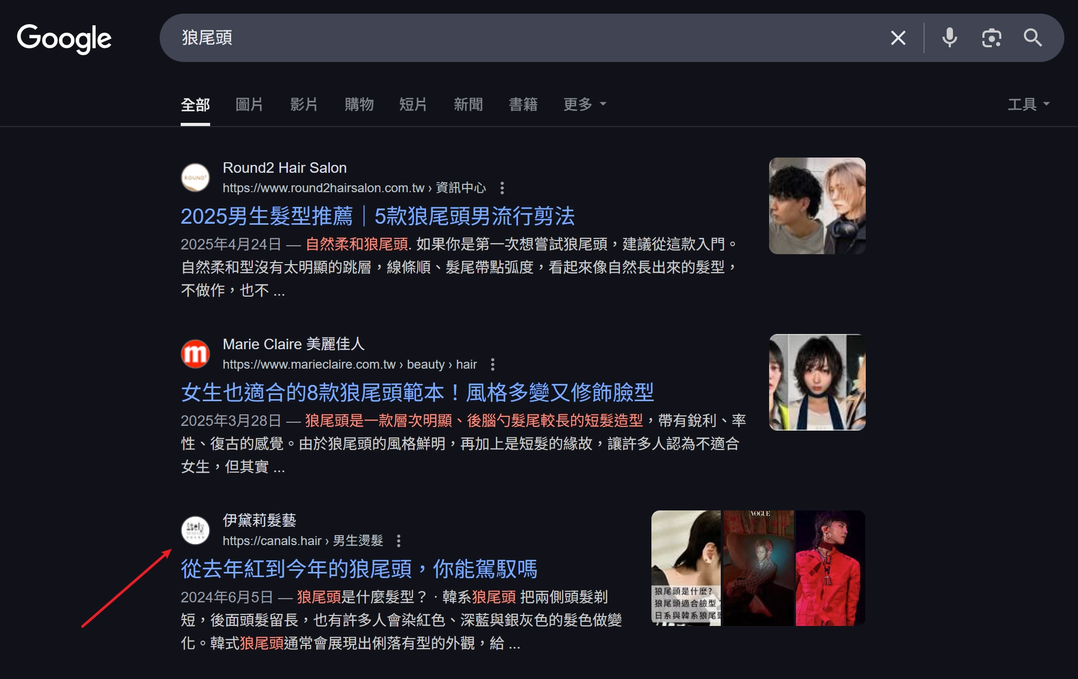Click the canals.hair URL breadcrumb
This screenshot has height=679, width=1078.
pos(303,541)
